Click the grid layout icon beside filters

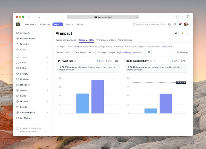[x=149, y=52]
